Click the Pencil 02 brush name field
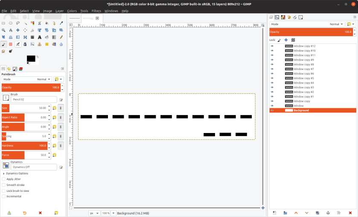Image resolution: width=358 pixels, height=217 pixels. (x=34, y=99)
